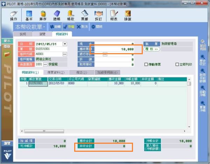This screenshot has height=164, width=210.
Task: Click the 歷史收款 sidebar icon
Action: coord(203,60)
